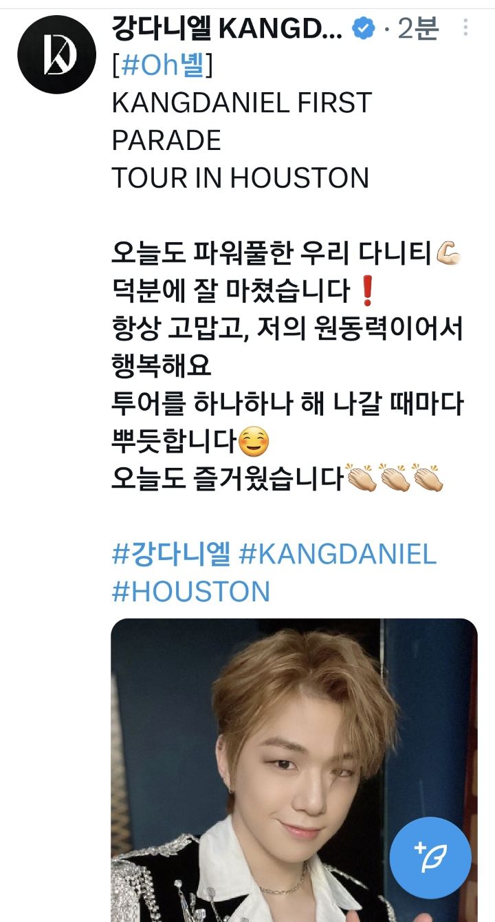Tap the blue verified badge

(x=364, y=28)
